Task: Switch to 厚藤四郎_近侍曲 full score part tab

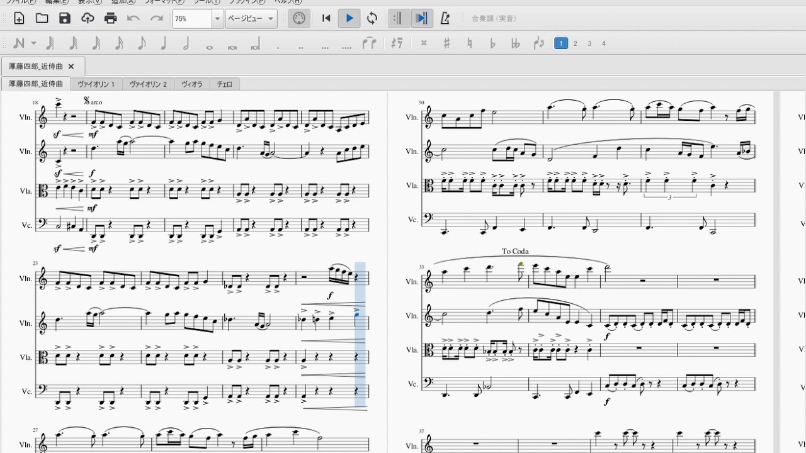Action: 36,84
